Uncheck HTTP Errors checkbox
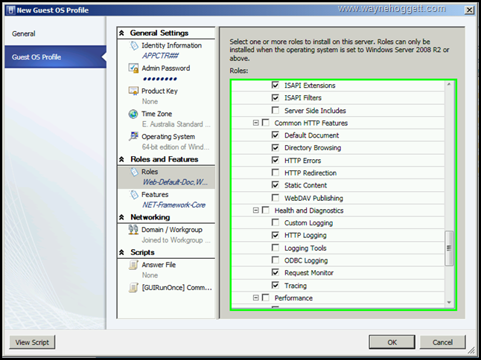This screenshot has height=360, width=481. pyautogui.click(x=275, y=160)
